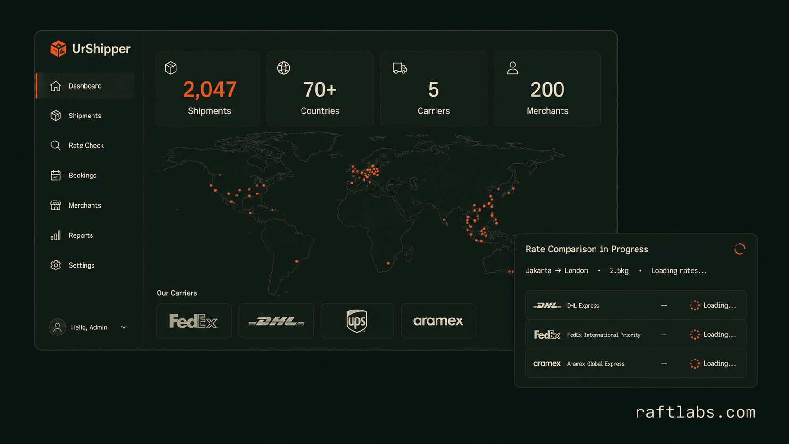Select the UPS carrier card
Viewport: 789px width, 444px height.
pyautogui.click(x=357, y=321)
